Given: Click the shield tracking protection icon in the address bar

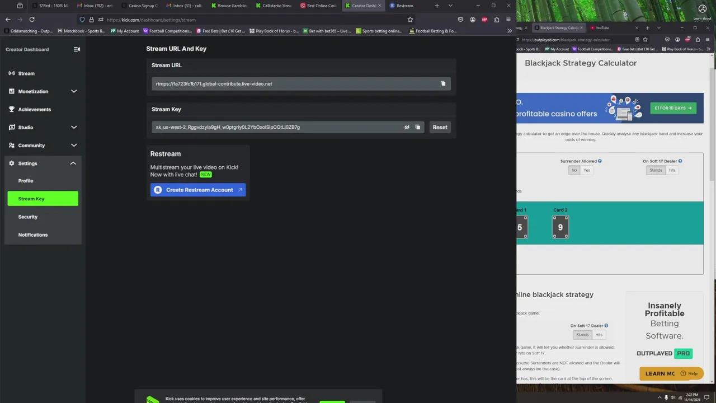Looking at the screenshot, I should (x=82, y=20).
